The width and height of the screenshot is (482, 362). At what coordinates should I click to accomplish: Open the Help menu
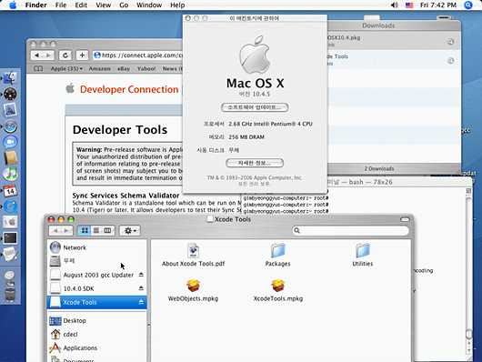(x=177, y=5)
